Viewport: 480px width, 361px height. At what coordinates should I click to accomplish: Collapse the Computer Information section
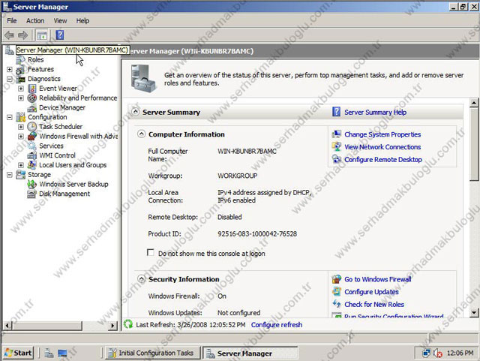[141, 134]
